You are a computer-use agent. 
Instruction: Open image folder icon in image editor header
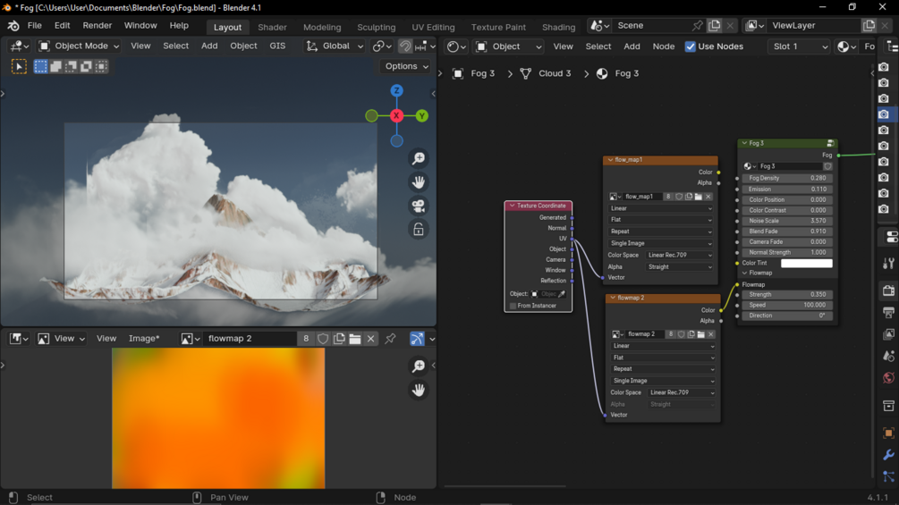355,339
